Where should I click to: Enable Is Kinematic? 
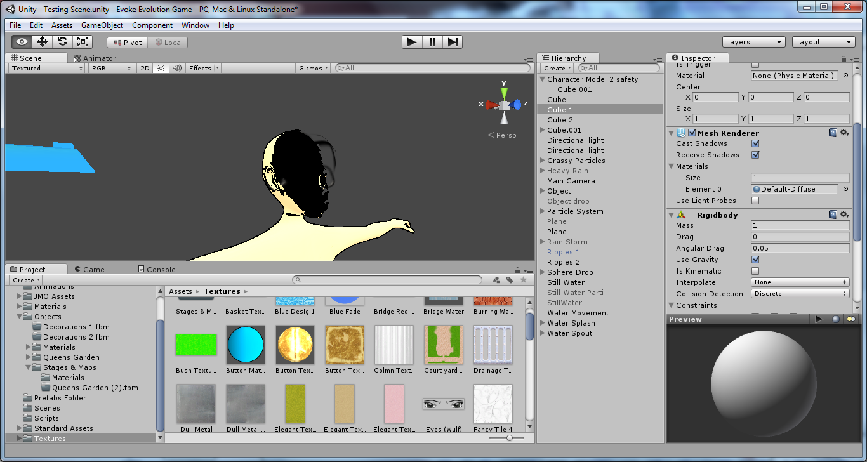click(755, 271)
